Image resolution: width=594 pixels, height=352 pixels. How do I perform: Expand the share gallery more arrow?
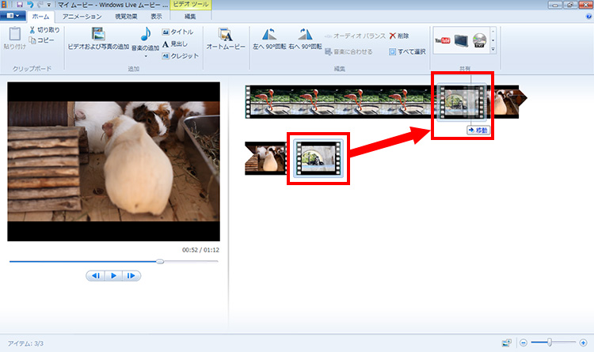pos(493,49)
